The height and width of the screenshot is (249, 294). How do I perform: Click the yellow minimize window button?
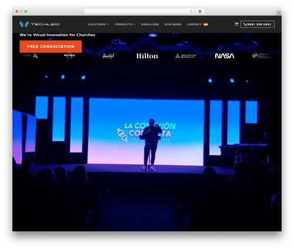(x=21, y=11)
